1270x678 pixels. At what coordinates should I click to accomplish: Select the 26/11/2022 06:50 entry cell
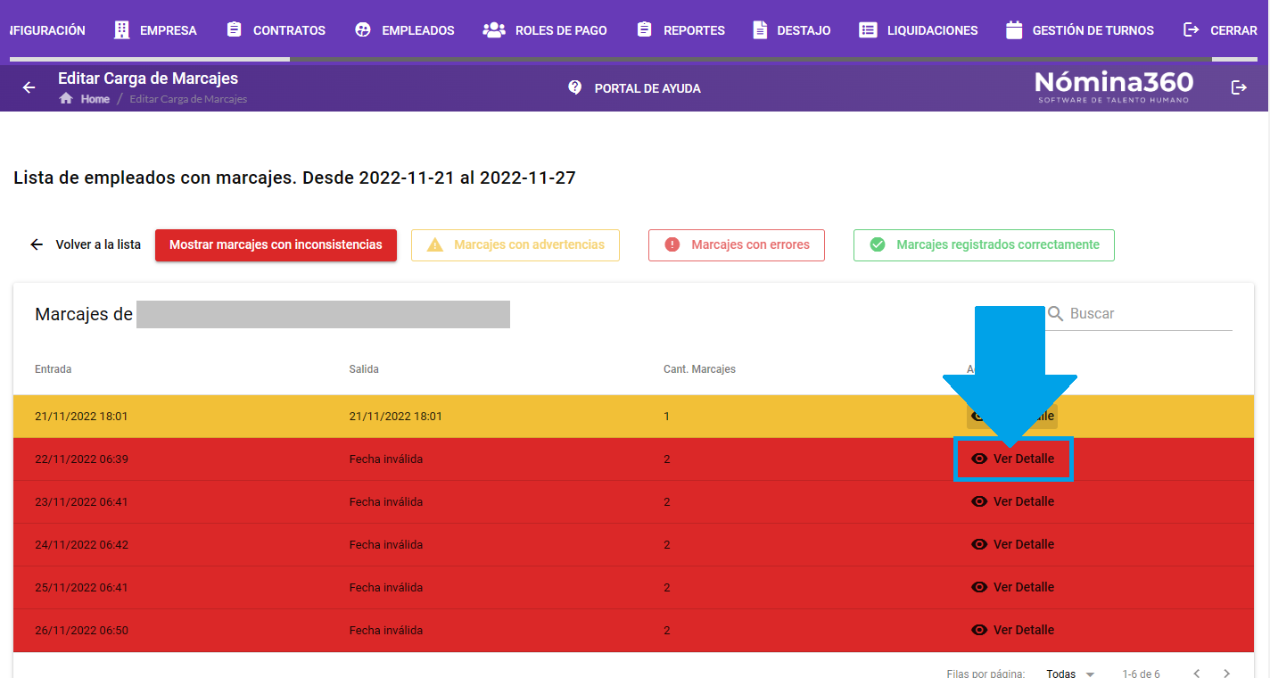point(81,631)
